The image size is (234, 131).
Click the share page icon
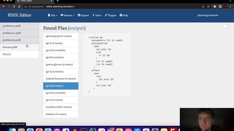[x=203, y=7]
